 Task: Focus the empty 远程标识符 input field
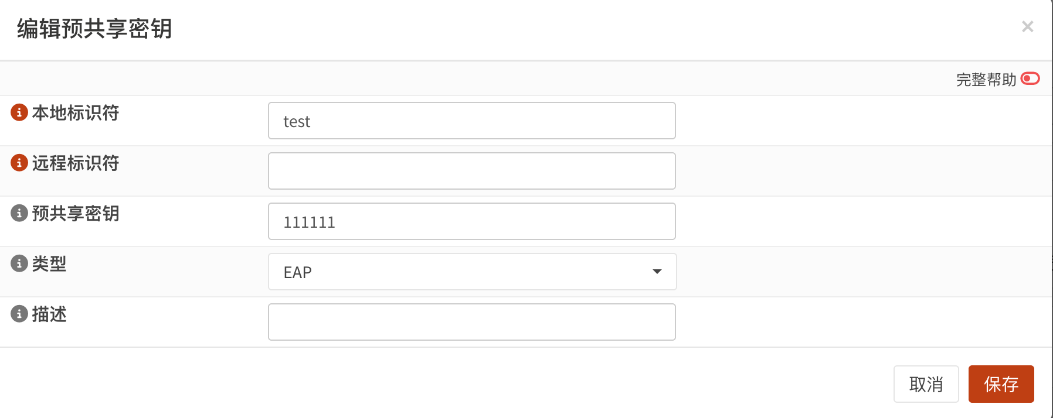pos(472,171)
